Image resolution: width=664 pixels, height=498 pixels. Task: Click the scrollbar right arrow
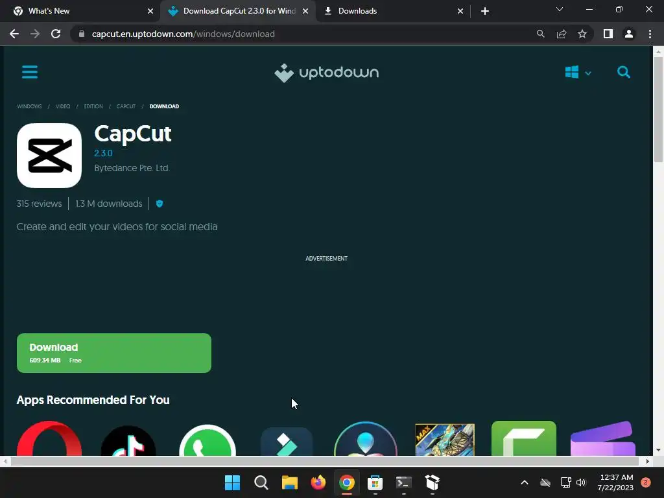[648, 461]
